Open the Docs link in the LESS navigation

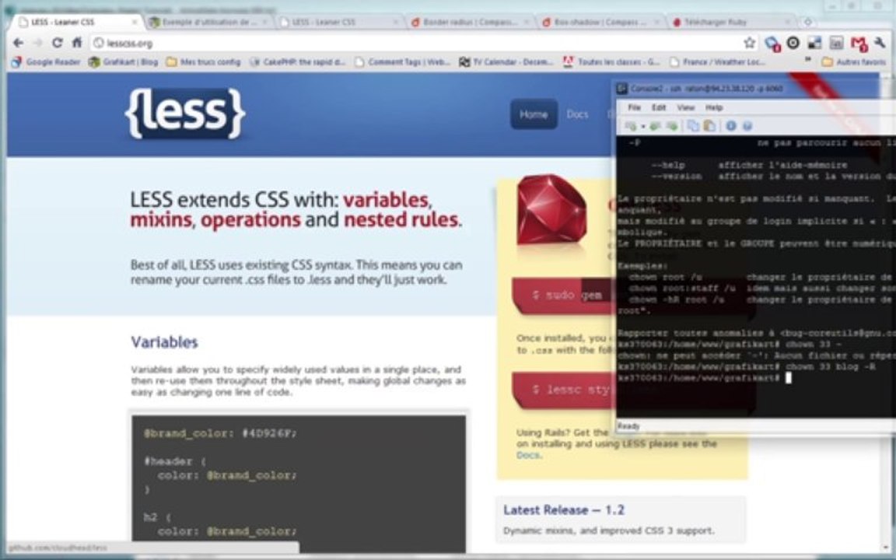[x=577, y=114]
